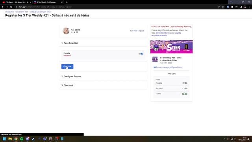Open Spotify from the taskbar

click(x=22, y=139)
